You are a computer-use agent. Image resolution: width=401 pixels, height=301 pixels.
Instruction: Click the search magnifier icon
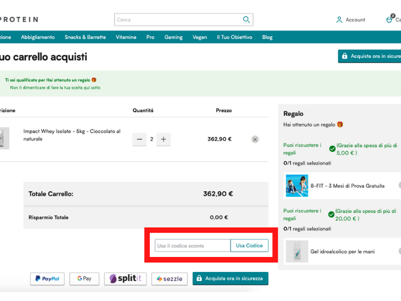[x=246, y=20]
